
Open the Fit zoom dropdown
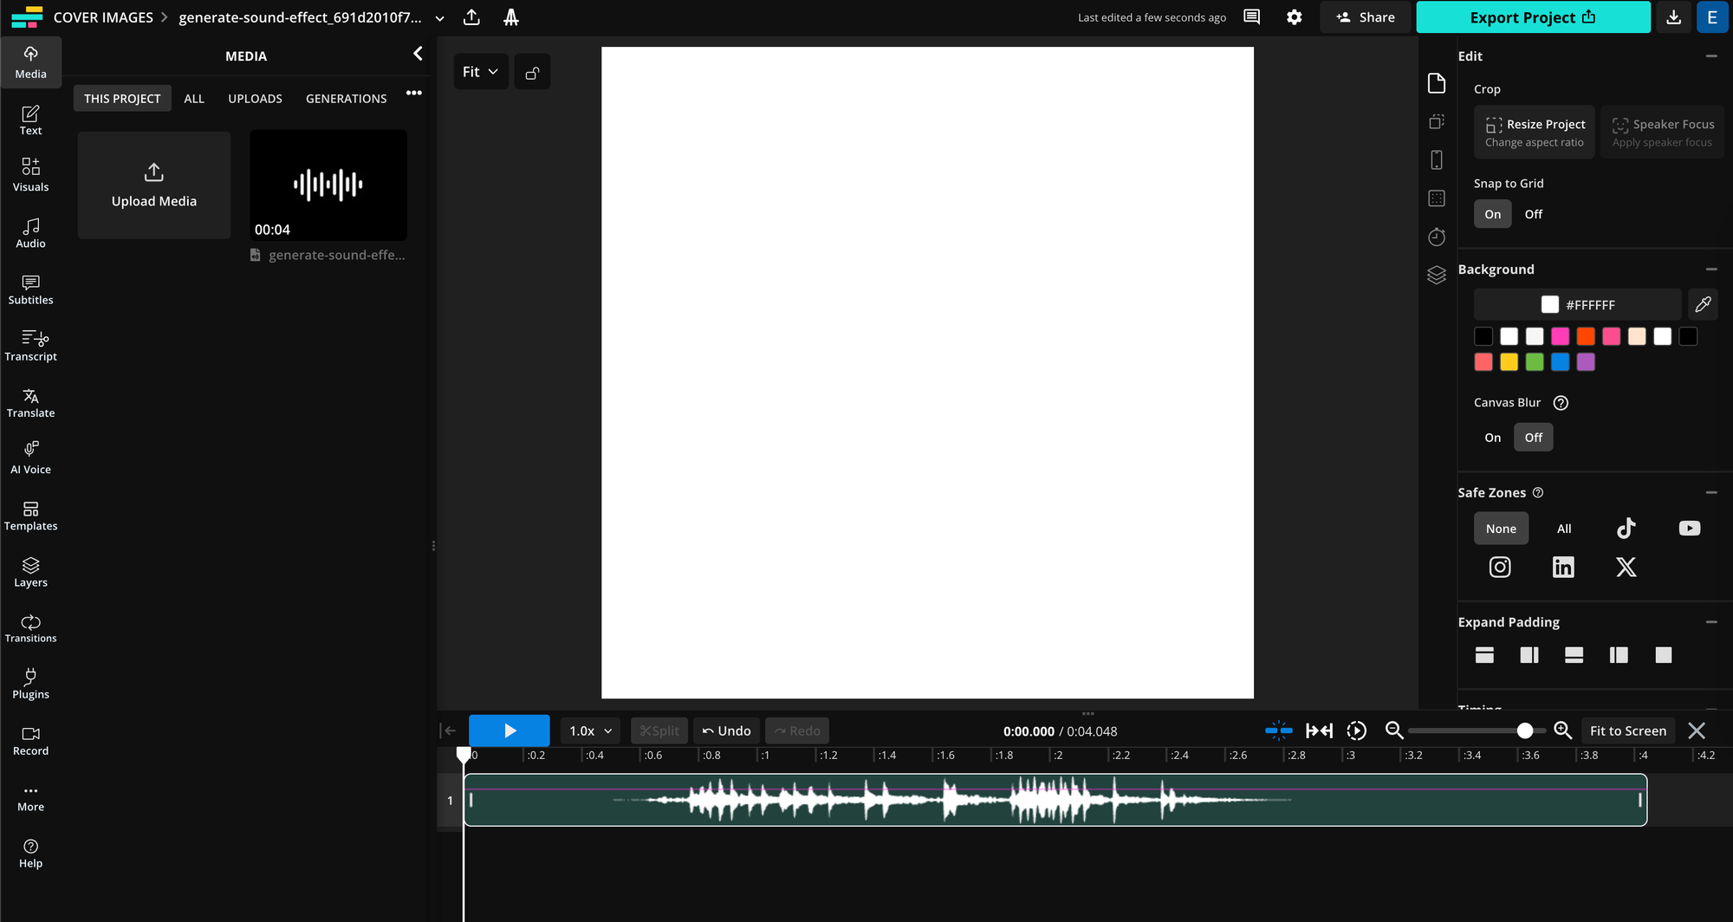click(480, 71)
